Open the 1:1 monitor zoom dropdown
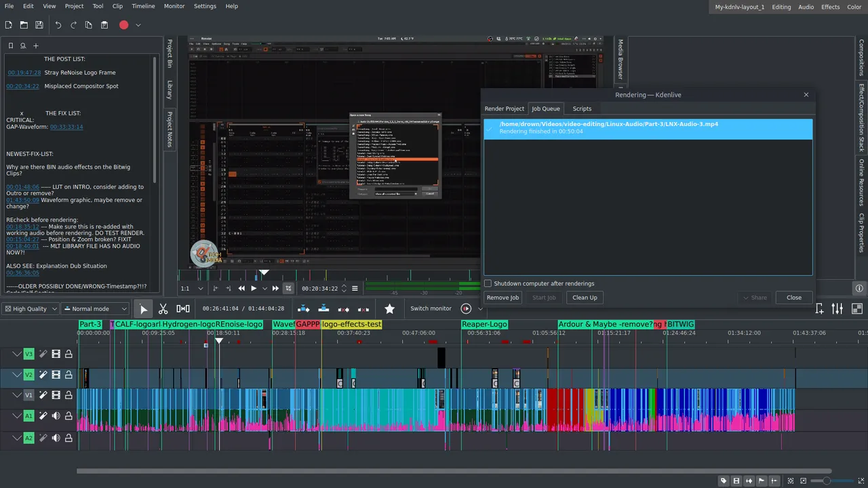 (192, 288)
